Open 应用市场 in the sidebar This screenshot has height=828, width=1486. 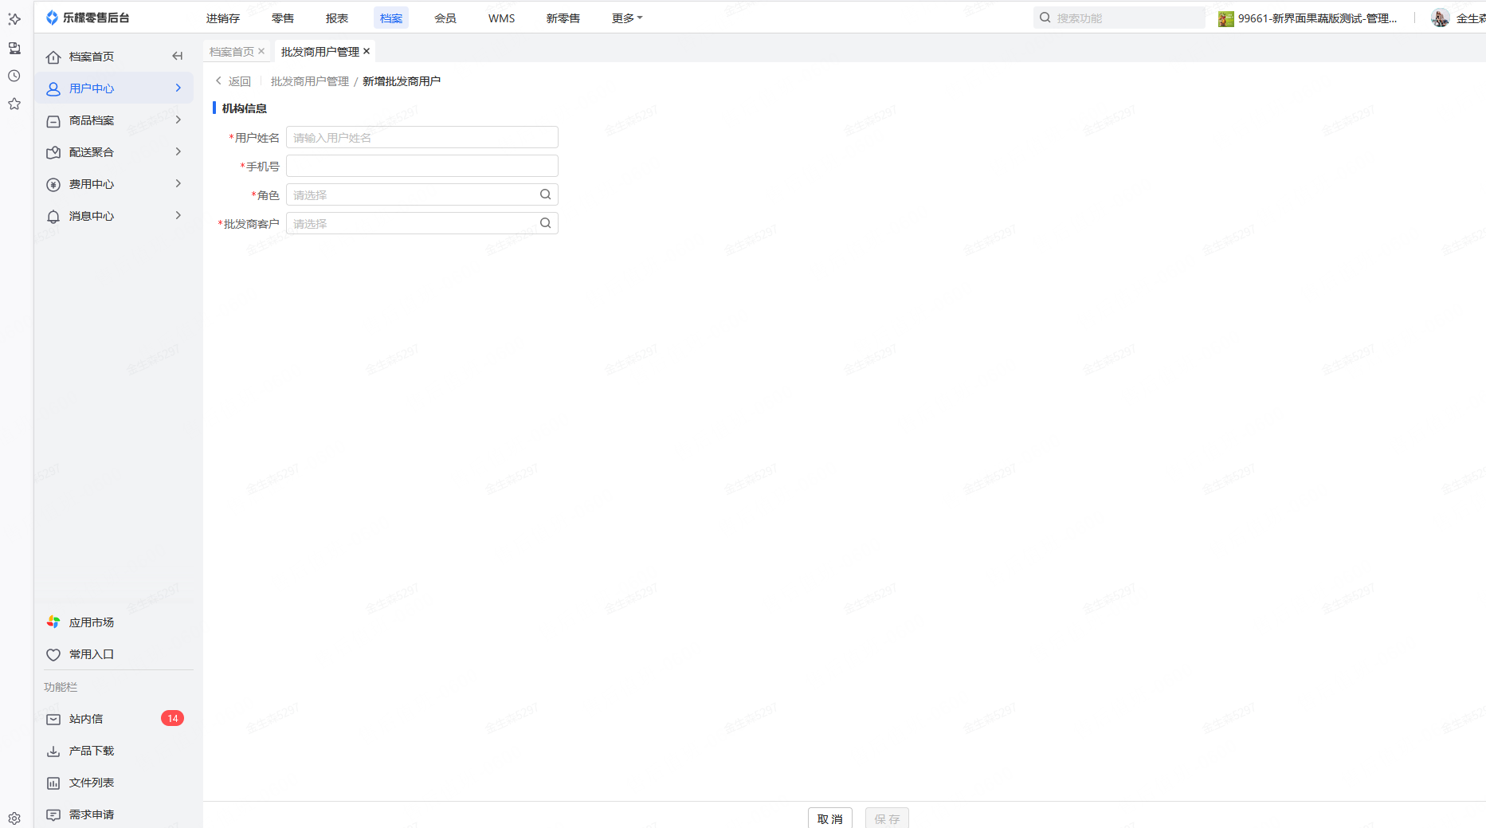click(92, 622)
